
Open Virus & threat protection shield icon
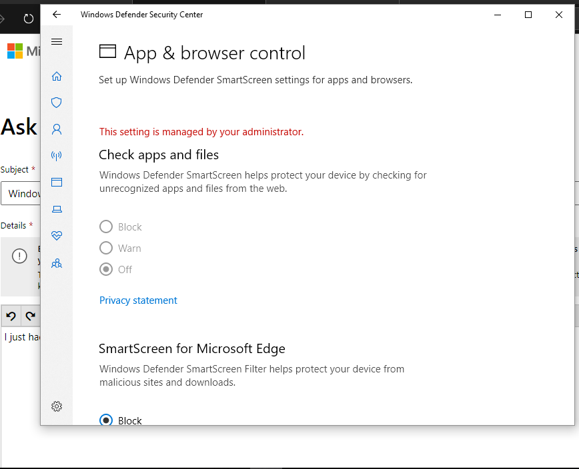coord(57,102)
